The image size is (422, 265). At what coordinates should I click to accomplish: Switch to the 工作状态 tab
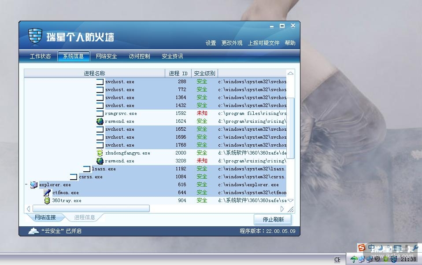coord(40,56)
